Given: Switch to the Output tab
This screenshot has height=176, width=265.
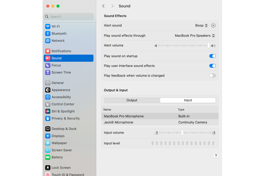Looking at the screenshot, I should coord(132,100).
